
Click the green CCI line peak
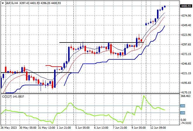click(144, 96)
